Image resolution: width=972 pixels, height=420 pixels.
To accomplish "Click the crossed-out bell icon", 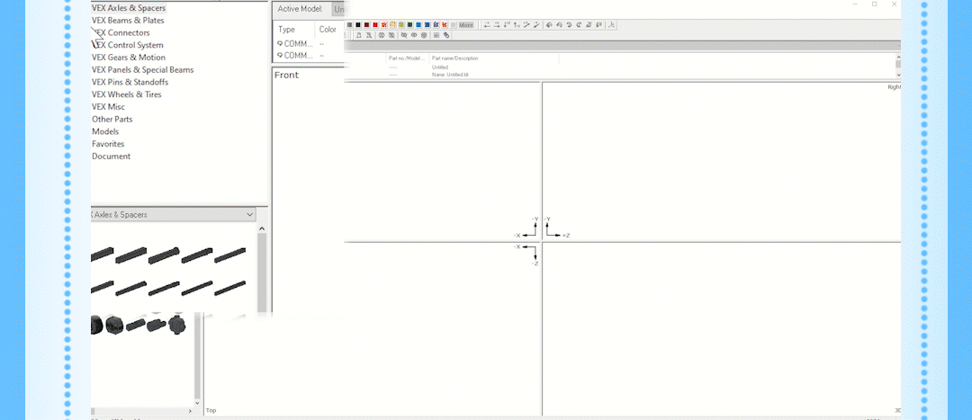I will coord(369,35).
